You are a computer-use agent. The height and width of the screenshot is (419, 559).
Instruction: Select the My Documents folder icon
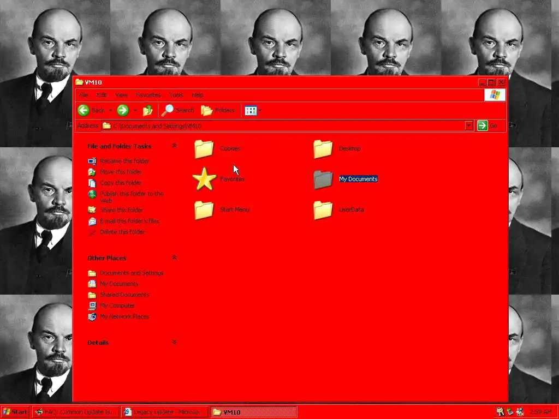(323, 179)
